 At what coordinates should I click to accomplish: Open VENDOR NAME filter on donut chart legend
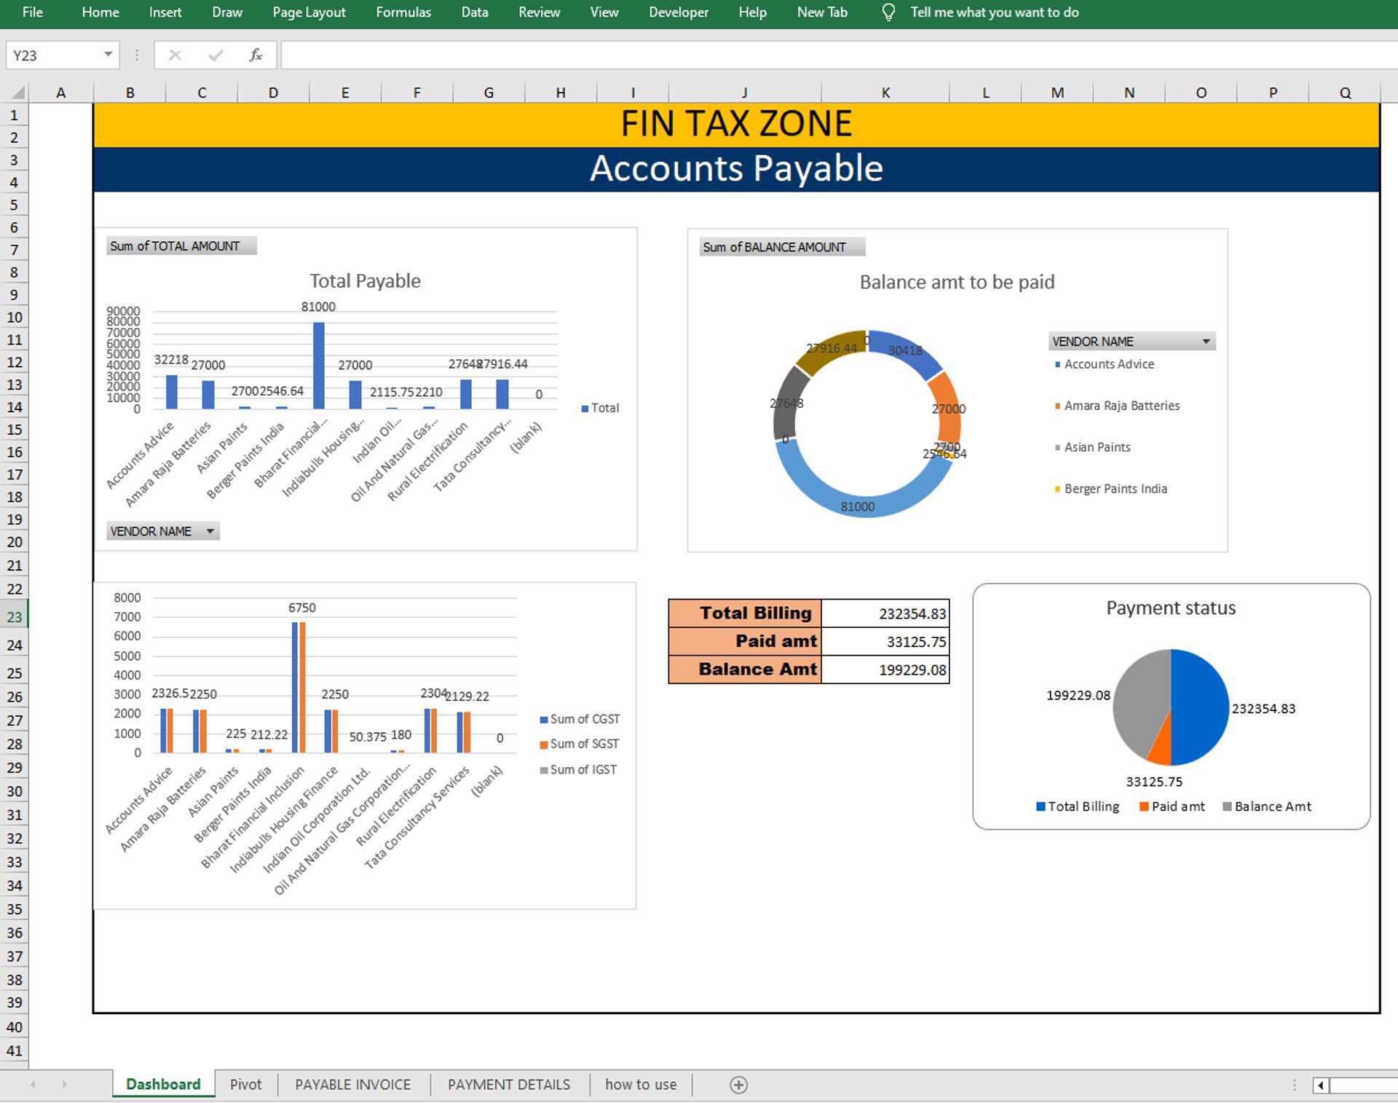[1206, 341]
